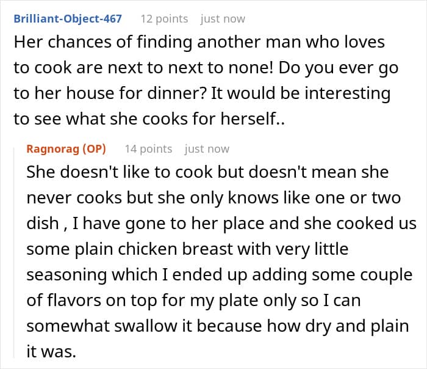Click the line 'of flavors on top for my plate'
Screen dimensions: 427x369
[193, 301]
